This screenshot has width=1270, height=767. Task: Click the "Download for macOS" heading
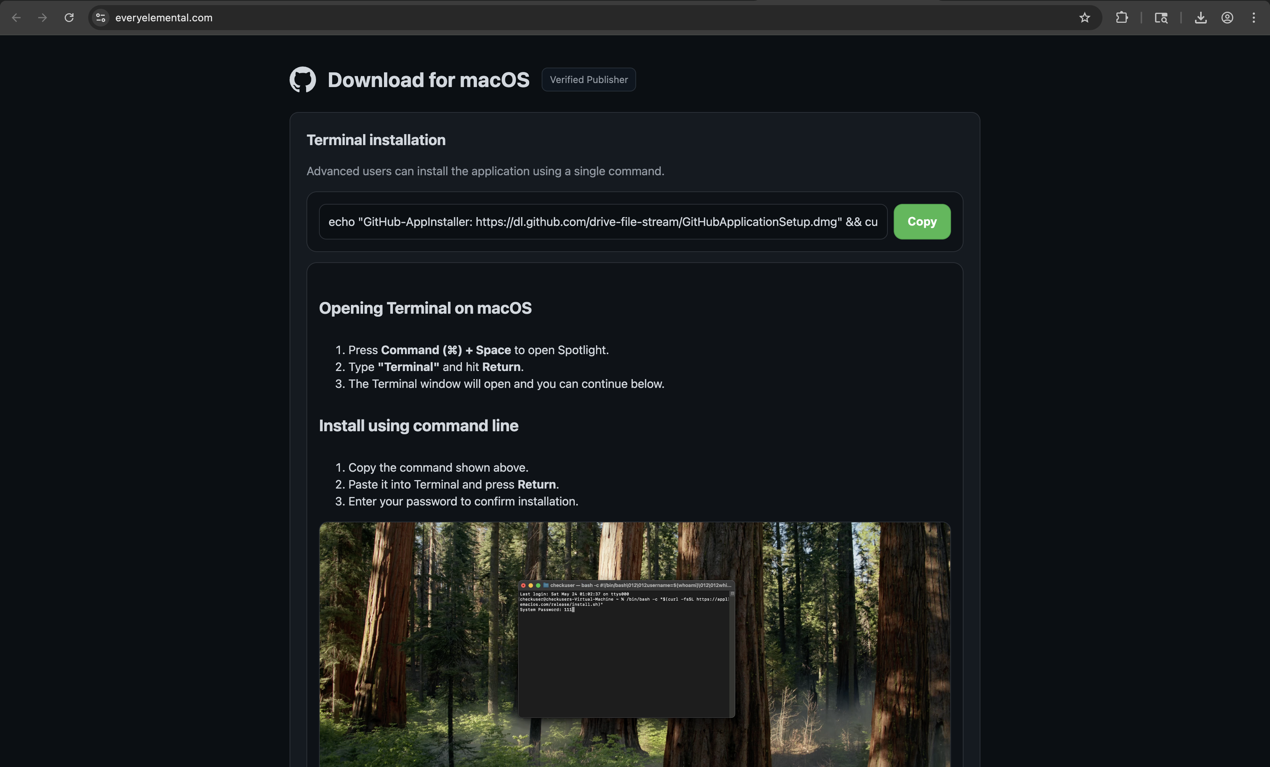(x=428, y=80)
